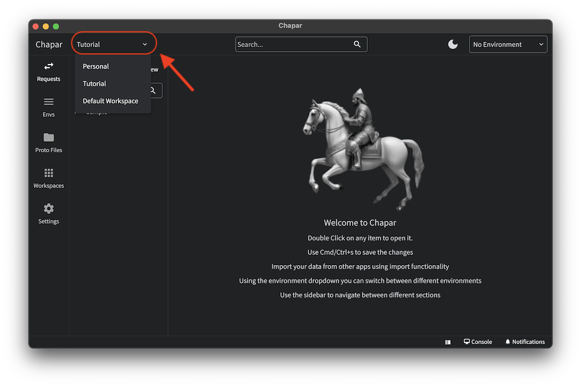Viewport: 581px width, 386px height.
Task: Select Default Workspace from the list
Action: (110, 101)
